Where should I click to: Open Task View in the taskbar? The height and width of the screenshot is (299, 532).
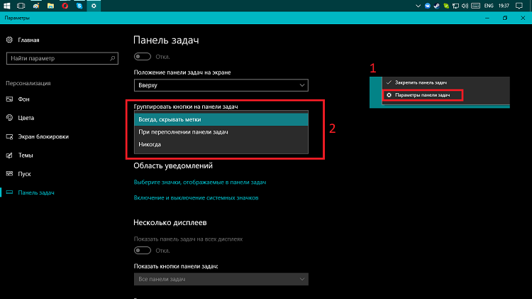[21, 6]
